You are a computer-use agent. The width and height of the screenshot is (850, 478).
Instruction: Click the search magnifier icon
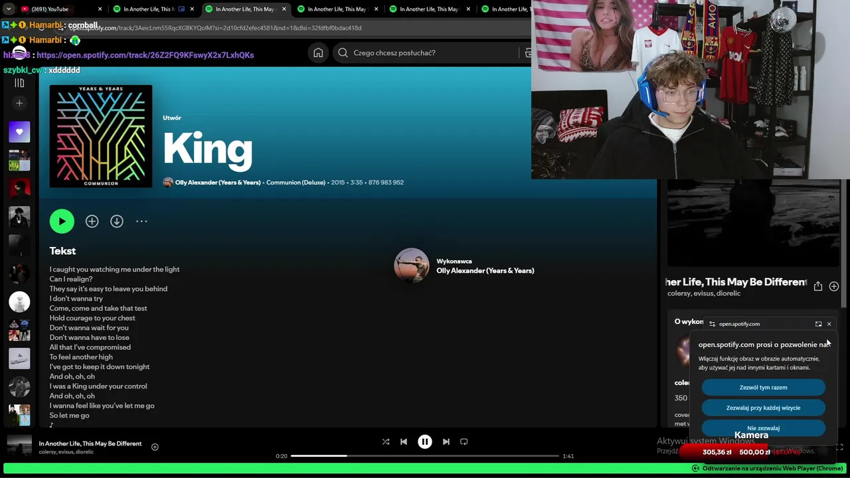tap(343, 53)
